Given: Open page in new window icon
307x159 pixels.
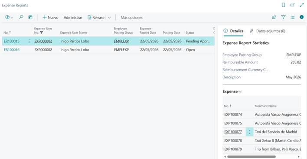Looking at the screenshot, I should tap(292, 5).
